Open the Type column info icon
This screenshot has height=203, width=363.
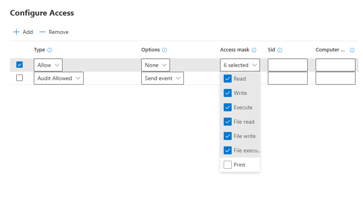click(x=49, y=50)
